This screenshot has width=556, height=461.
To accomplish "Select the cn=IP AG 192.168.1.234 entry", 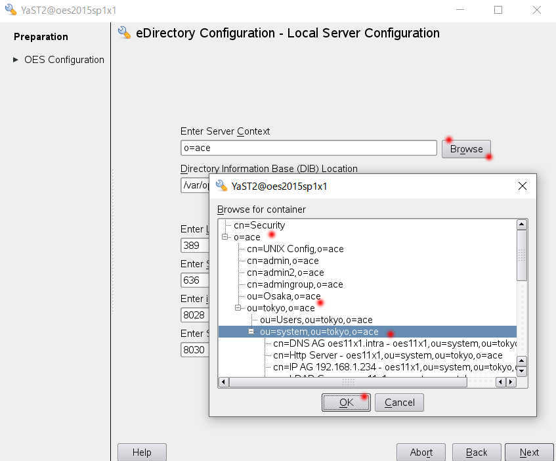I will (x=395, y=367).
